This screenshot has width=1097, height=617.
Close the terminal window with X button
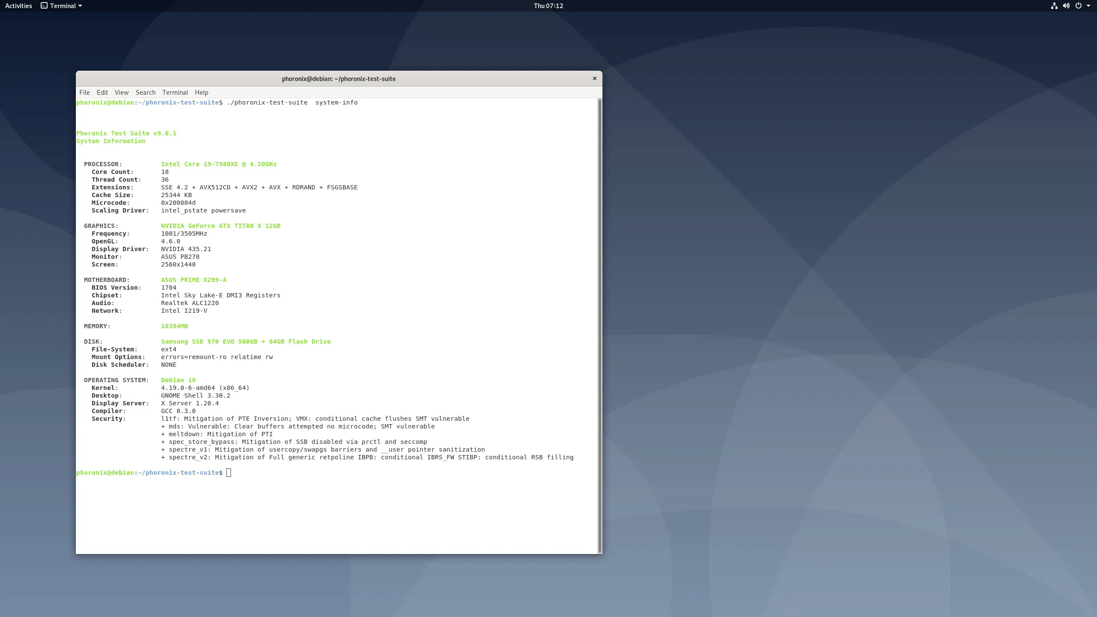(594, 78)
